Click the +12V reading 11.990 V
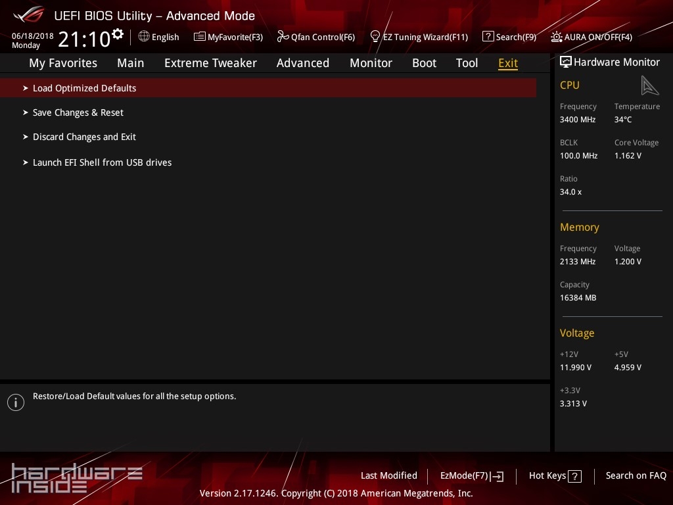673x505 pixels. coord(576,368)
